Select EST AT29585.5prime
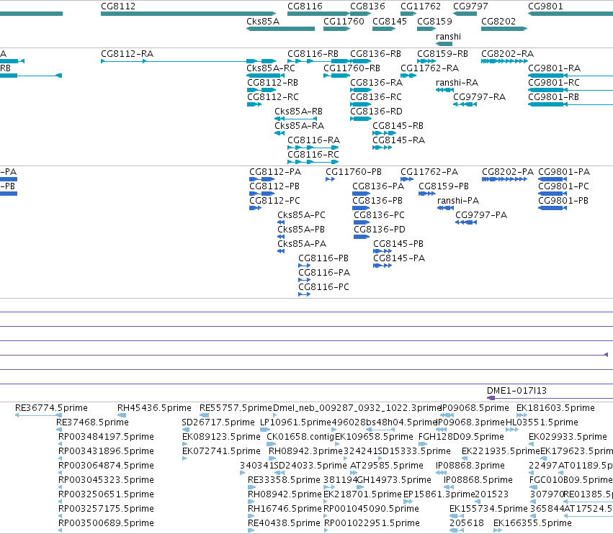Image resolution: width=613 pixels, height=534 pixels. point(352,473)
